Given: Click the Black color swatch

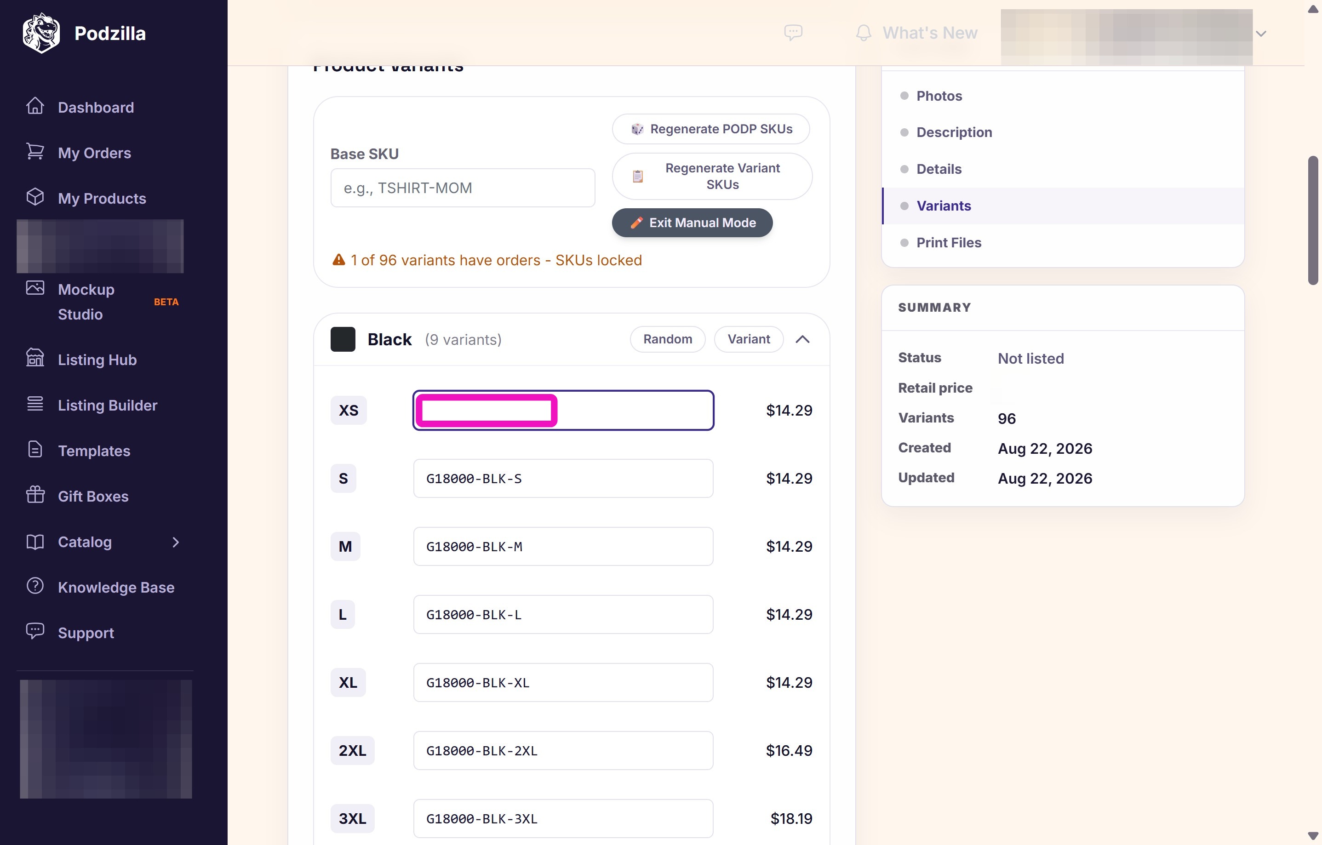Looking at the screenshot, I should (x=343, y=339).
